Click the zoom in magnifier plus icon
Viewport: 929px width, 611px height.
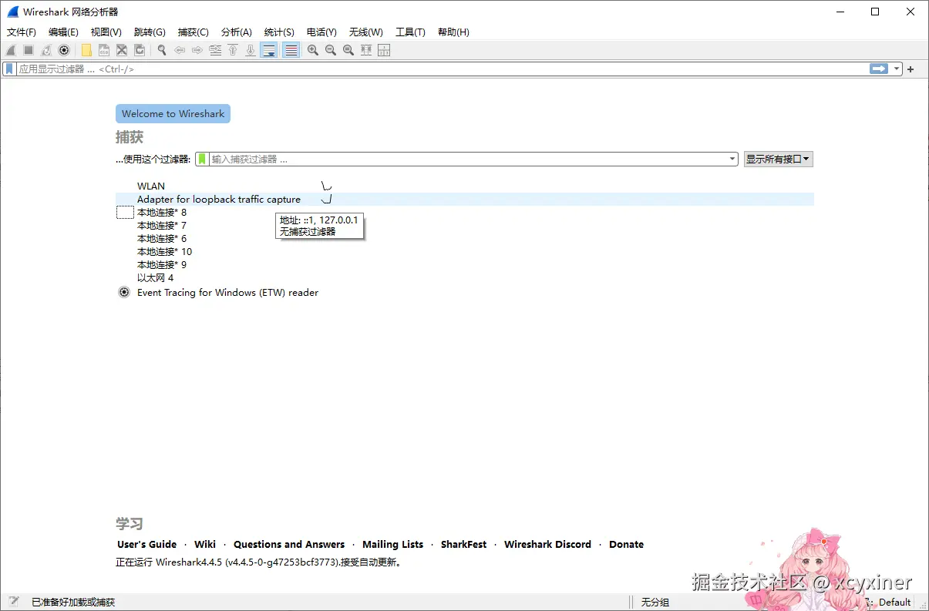click(x=313, y=50)
